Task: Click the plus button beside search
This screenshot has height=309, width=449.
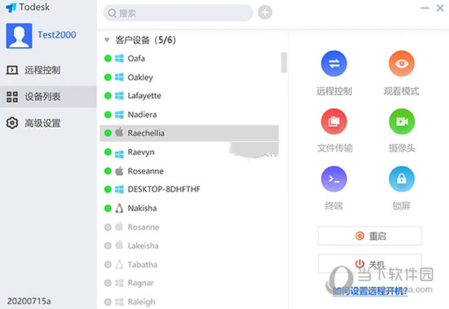Action: click(x=265, y=12)
